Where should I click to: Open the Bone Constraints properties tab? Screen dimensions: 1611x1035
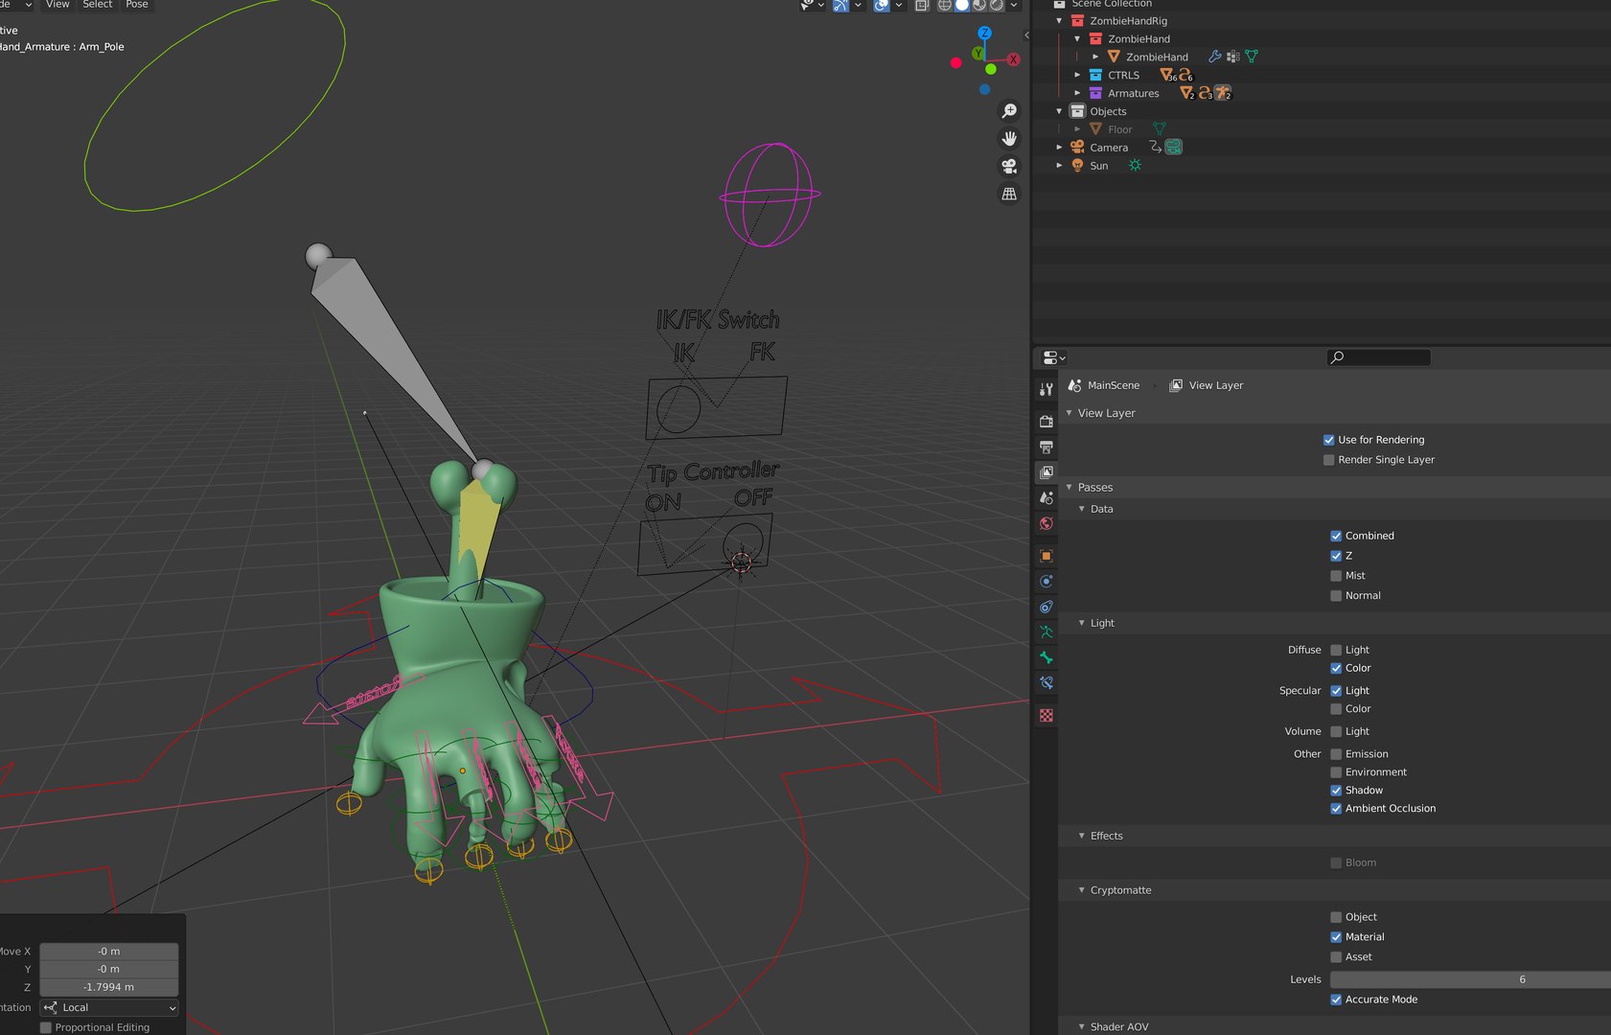1046,683
